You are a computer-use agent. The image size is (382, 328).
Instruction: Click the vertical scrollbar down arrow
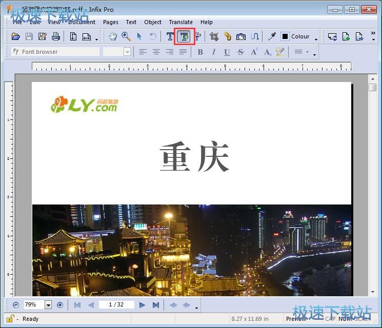[373, 292]
